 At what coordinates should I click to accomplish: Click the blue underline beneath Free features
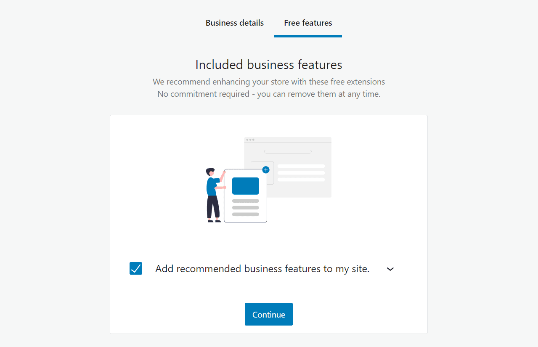(307, 37)
